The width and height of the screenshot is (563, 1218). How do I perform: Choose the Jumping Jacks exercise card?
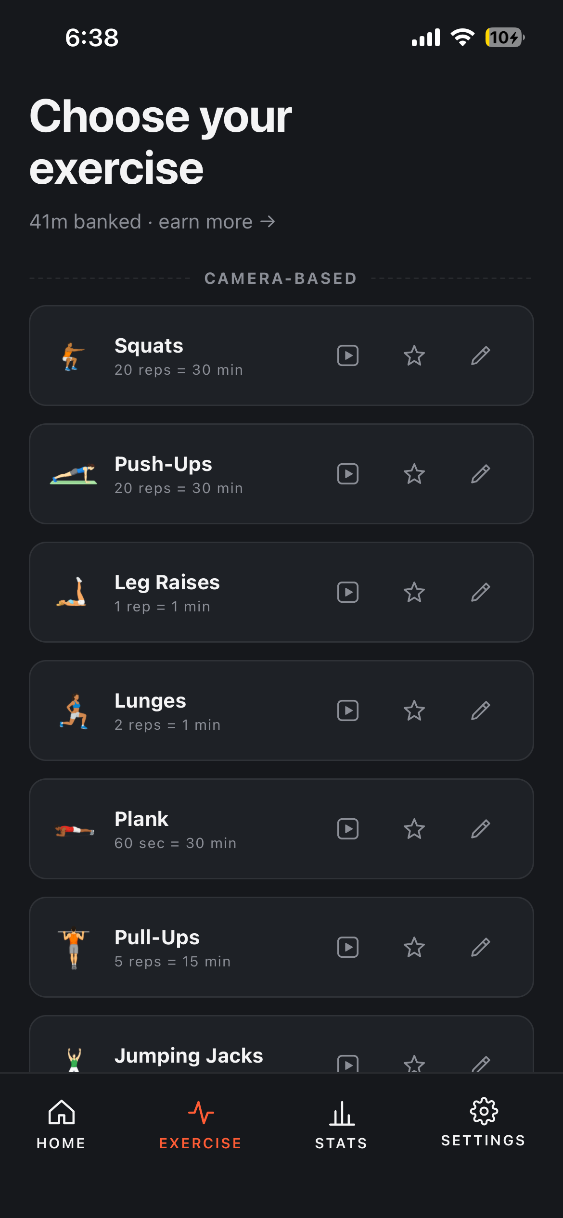tap(281, 1044)
